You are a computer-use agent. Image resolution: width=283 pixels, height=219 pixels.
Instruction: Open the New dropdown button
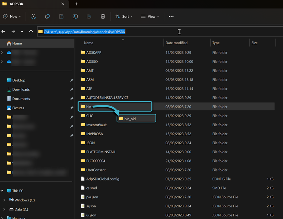point(12,16)
